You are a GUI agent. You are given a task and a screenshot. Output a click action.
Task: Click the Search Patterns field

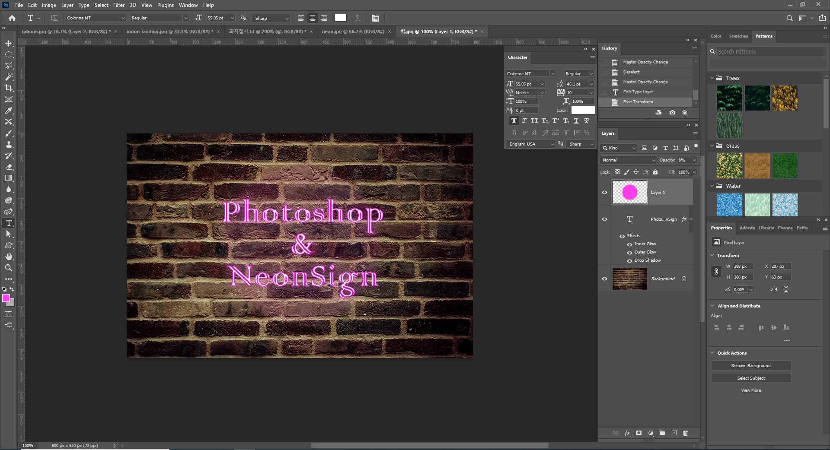pyautogui.click(x=771, y=52)
